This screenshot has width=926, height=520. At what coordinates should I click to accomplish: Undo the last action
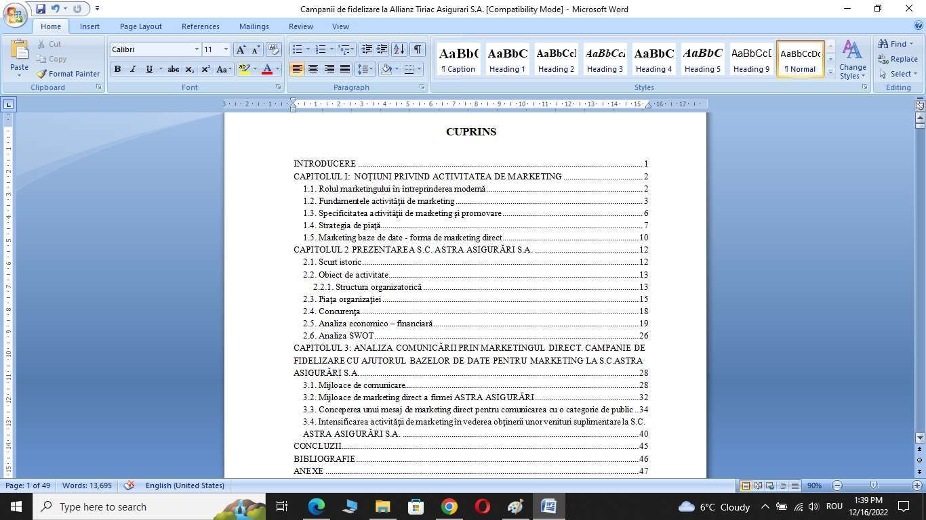click(x=54, y=9)
